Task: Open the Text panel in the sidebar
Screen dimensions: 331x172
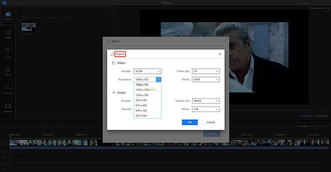Action: (8, 52)
